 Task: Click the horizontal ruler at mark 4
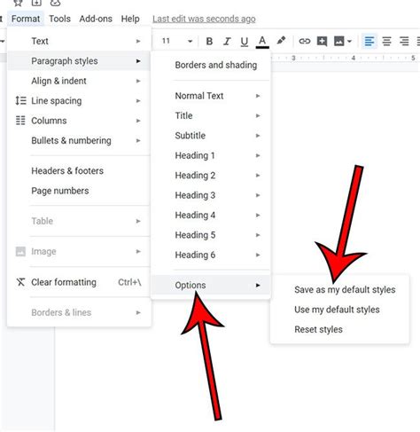pyautogui.click(x=353, y=58)
